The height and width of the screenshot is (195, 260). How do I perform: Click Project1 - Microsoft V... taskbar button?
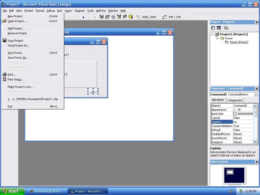click(x=88, y=191)
